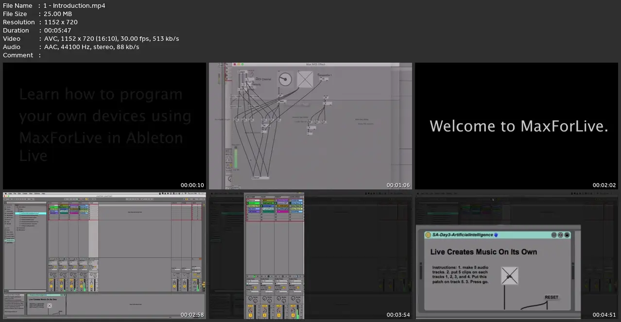The image size is (621, 322).
Task: Open the Help menu in the 00:02:58 frame
Action: point(43,193)
